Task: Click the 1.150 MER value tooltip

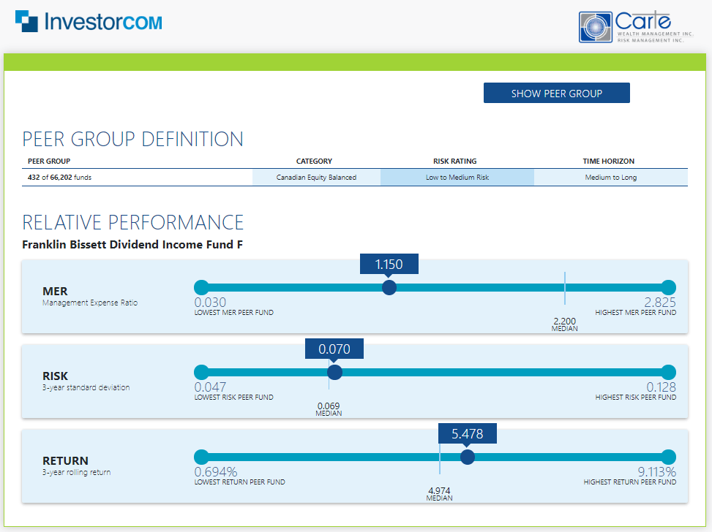Action: (389, 264)
